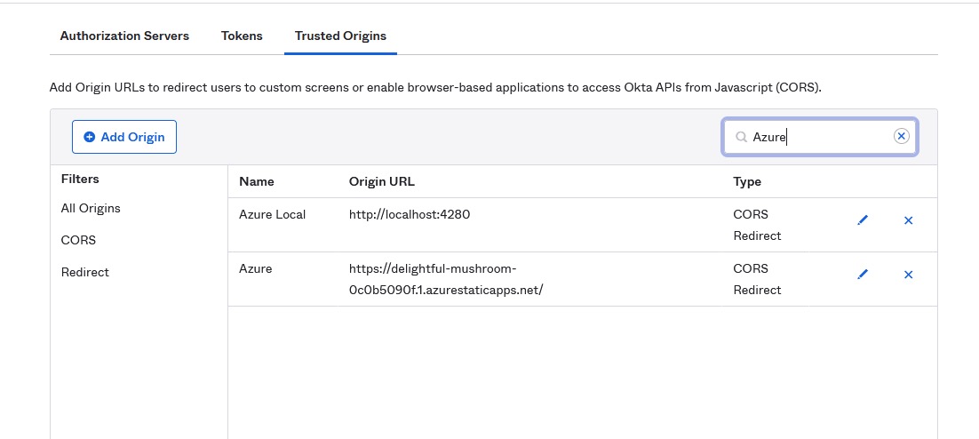
Task: Filter origins by CORS
Action: (x=78, y=240)
